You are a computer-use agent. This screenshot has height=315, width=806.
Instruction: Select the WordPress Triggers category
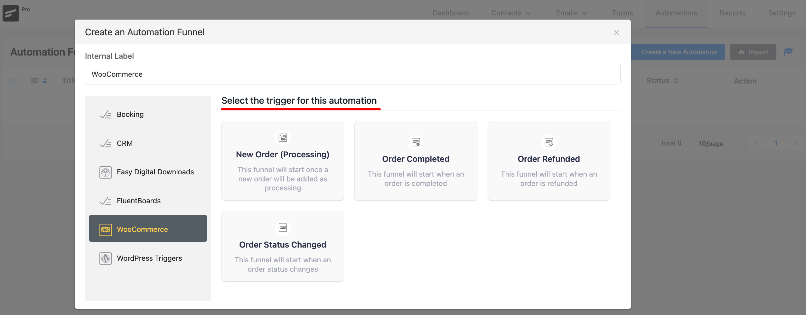(x=148, y=258)
